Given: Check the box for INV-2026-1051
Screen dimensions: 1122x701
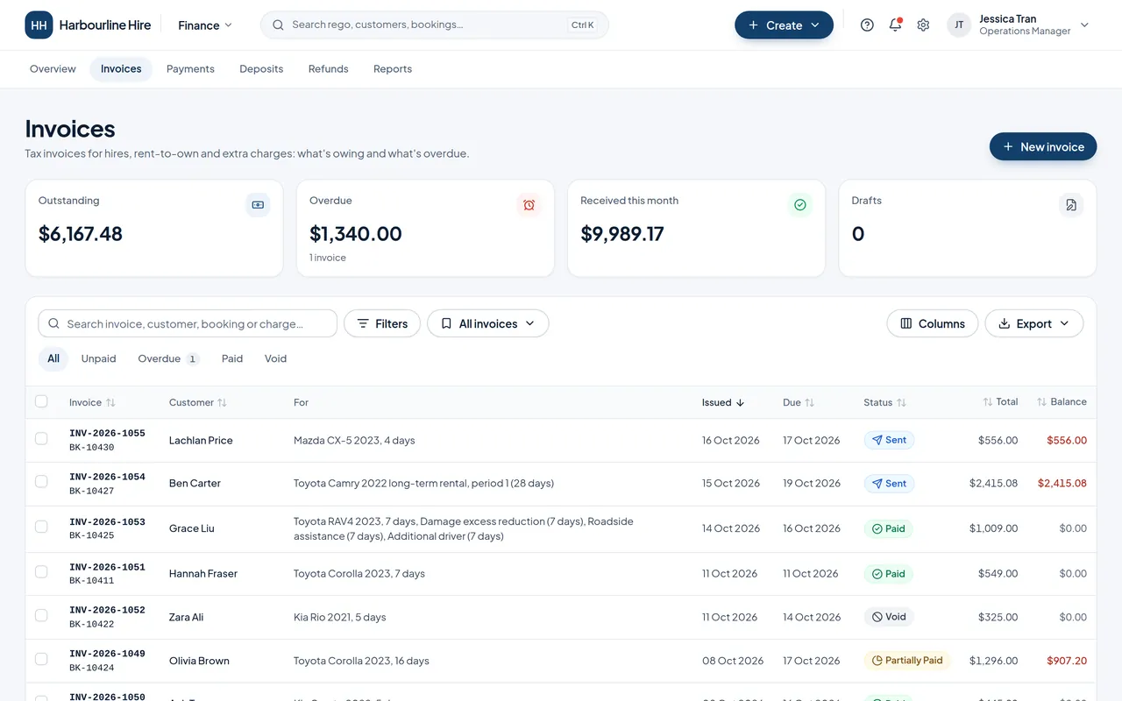Looking at the screenshot, I should 41,571.
